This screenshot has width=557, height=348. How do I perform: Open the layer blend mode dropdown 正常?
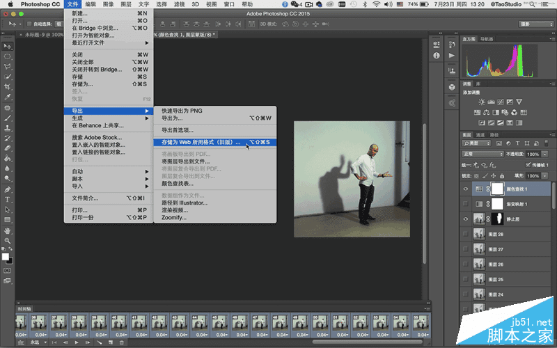tap(483, 154)
